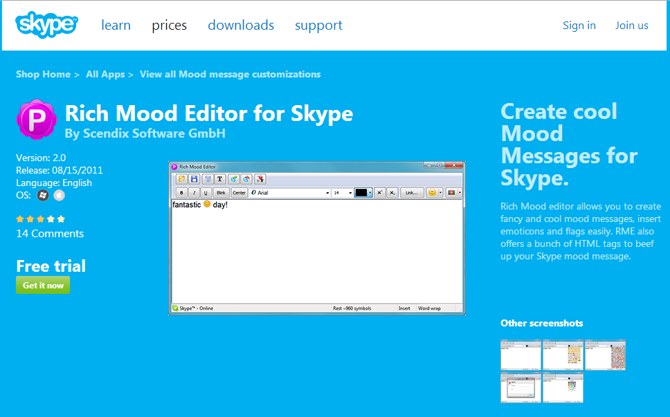Viewport: 670px width, 417px height.
Task: Click the smiley emoticon button in the editor
Action: 432,193
